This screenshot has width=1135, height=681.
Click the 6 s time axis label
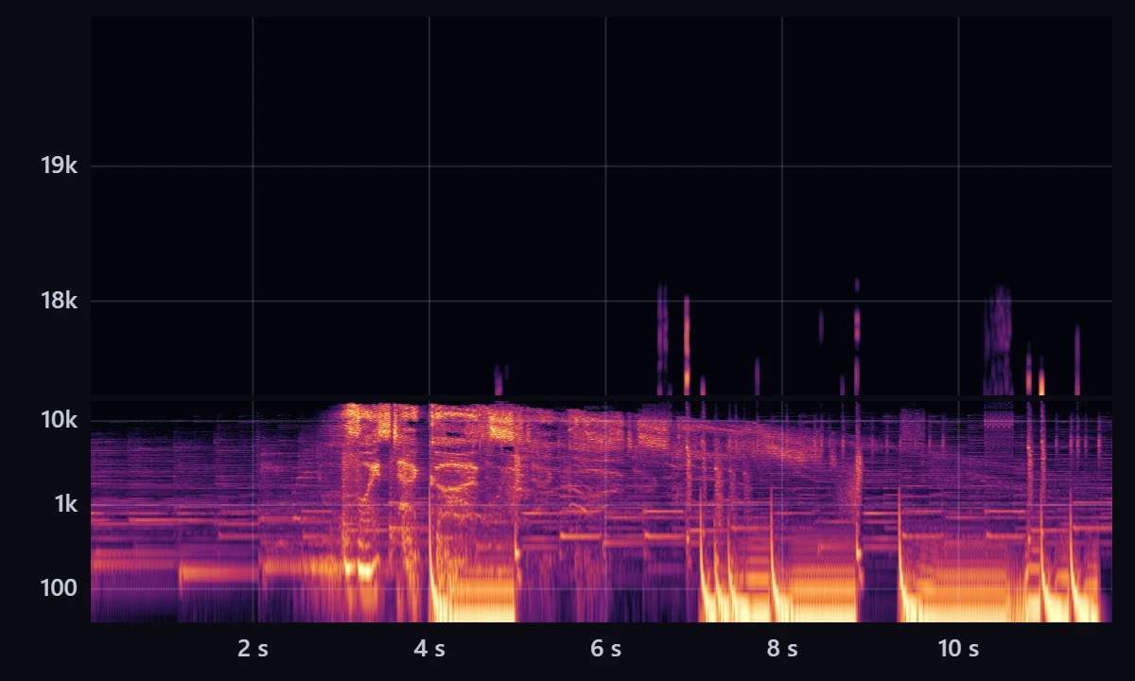tap(605, 649)
